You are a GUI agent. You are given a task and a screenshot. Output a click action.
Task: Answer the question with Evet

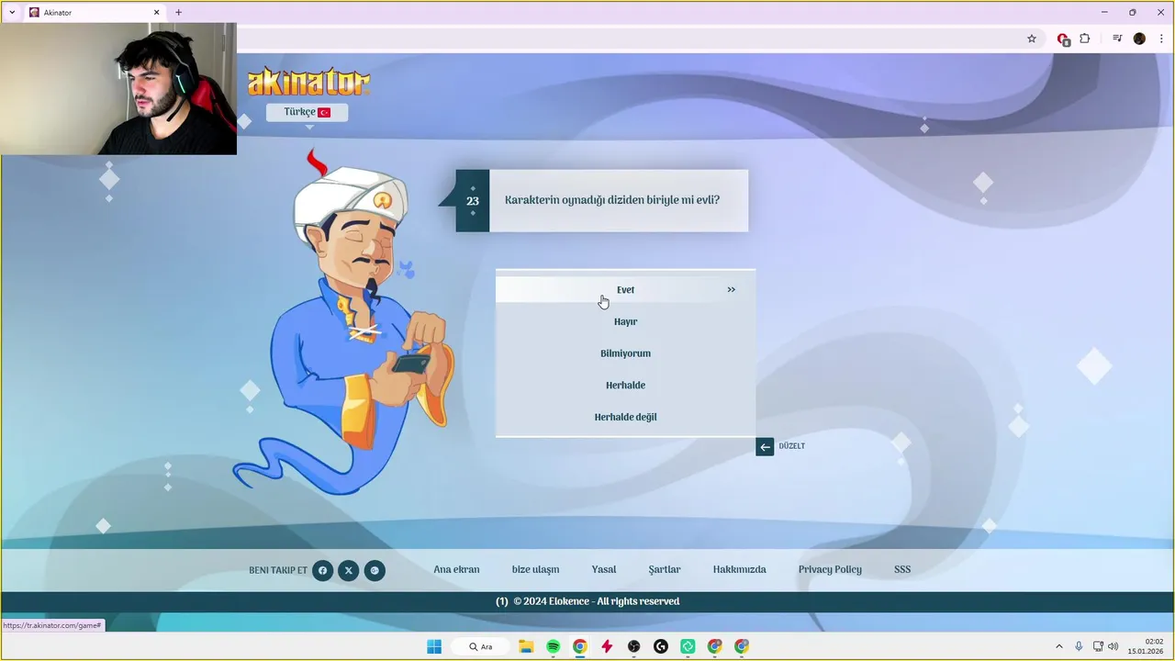click(x=625, y=289)
